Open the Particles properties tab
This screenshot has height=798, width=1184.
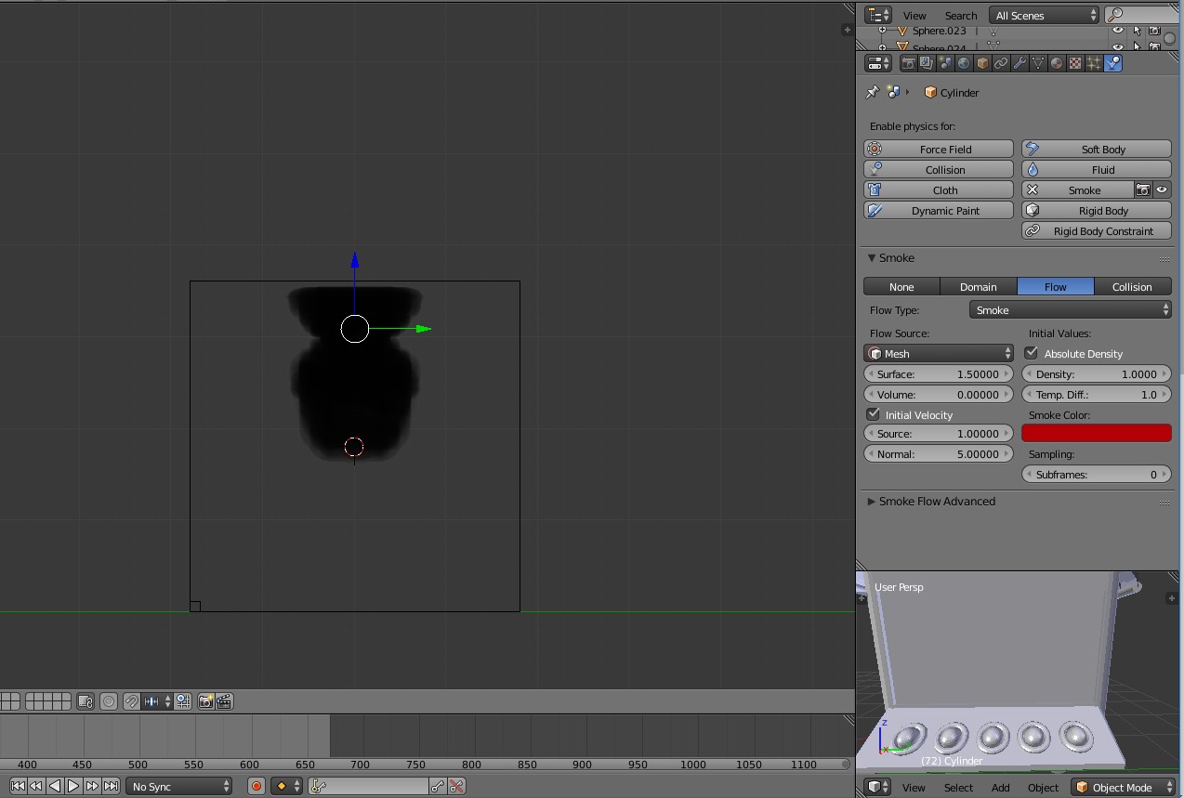pos(1094,63)
